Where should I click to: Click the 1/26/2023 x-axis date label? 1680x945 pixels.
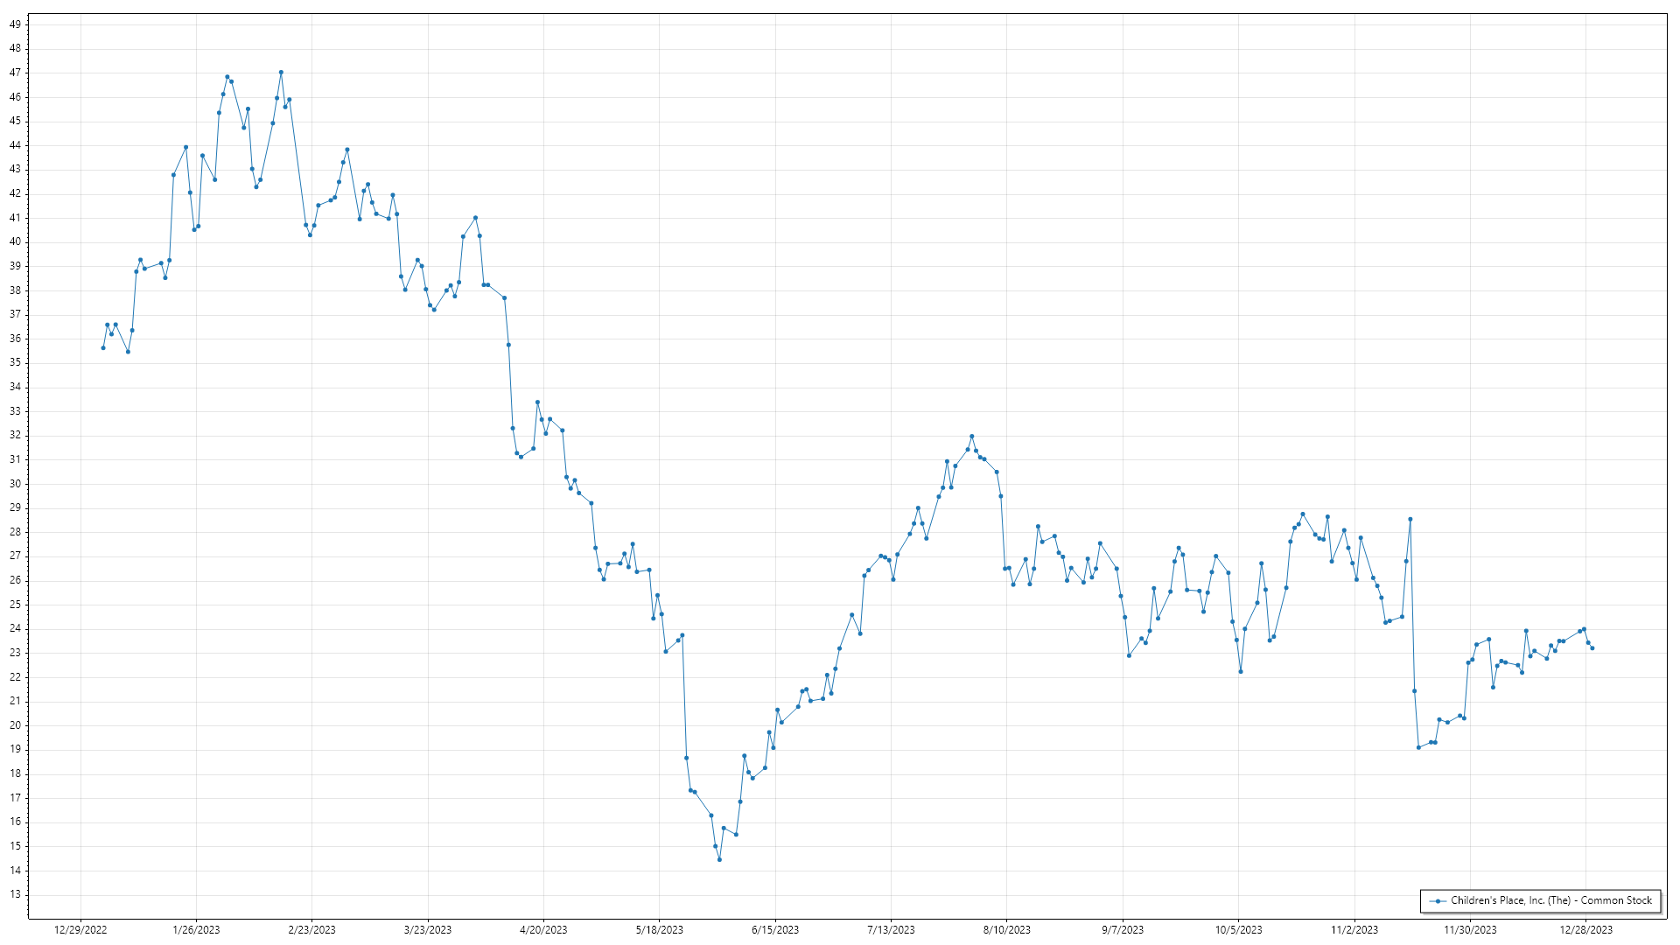[x=196, y=930]
